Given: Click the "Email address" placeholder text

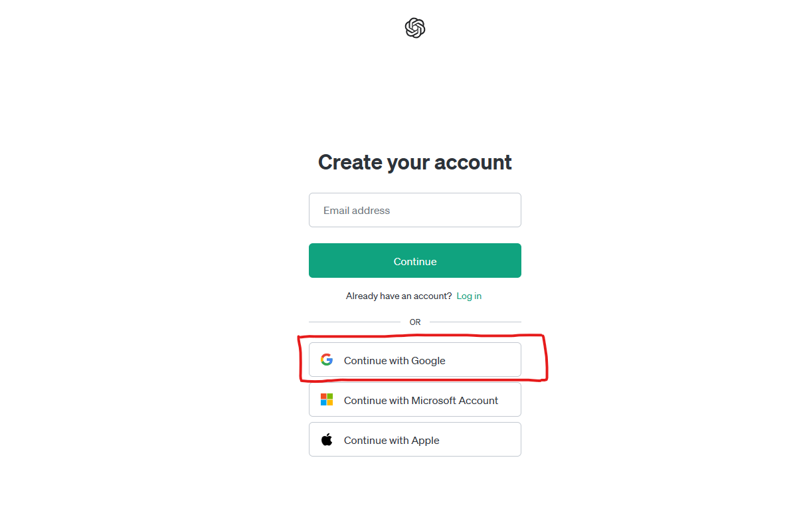Looking at the screenshot, I should (357, 211).
